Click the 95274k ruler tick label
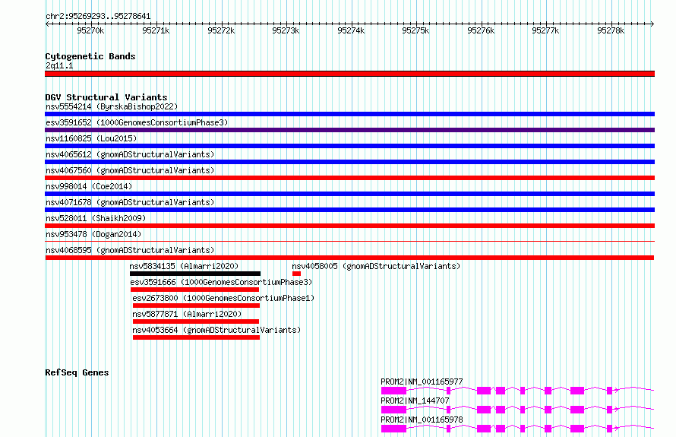Viewport: 676px width, 437px height. pos(351,30)
